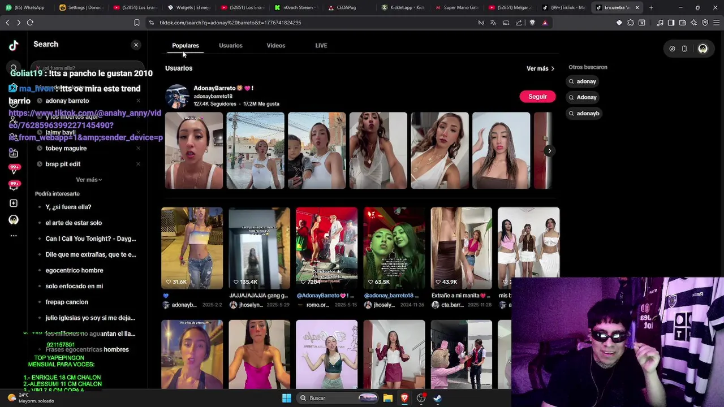Click suggestion 'julio iglesias yo soy si me deja...'

tap(90, 318)
